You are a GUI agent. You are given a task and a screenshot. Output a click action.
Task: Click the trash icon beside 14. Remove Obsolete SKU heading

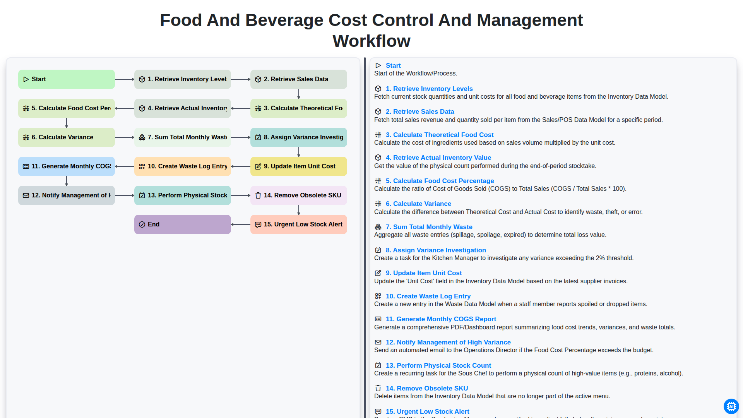pyautogui.click(x=378, y=388)
